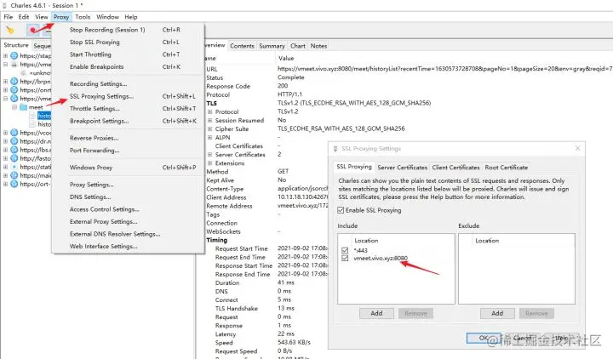Click the meet folder icon in tree
Viewport: 613px width, 359px height.
(23, 107)
